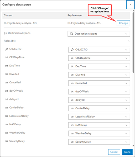Click the Current column header text
The width and height of the screenshot is (135, 157).
point(8,15)
